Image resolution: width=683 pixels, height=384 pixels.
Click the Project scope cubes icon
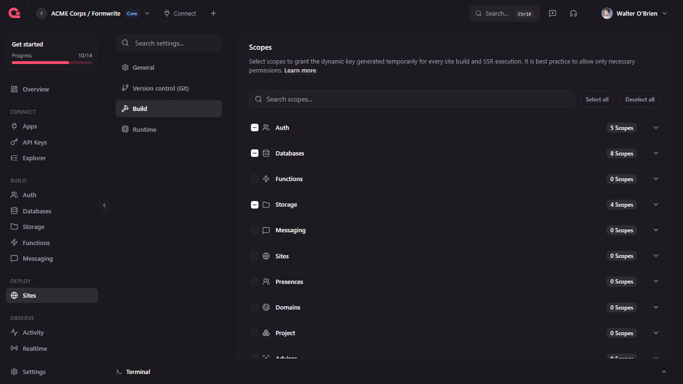[x=266, y=333]
